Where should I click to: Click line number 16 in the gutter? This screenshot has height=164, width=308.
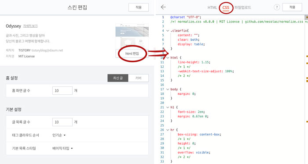pyautogui.click(x=162, y=85)
